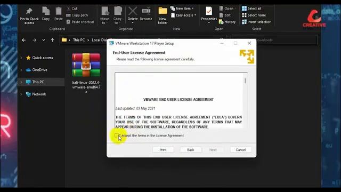Click the Next button in setup
This screenshot has height=192, width=341.
[213, 150]
